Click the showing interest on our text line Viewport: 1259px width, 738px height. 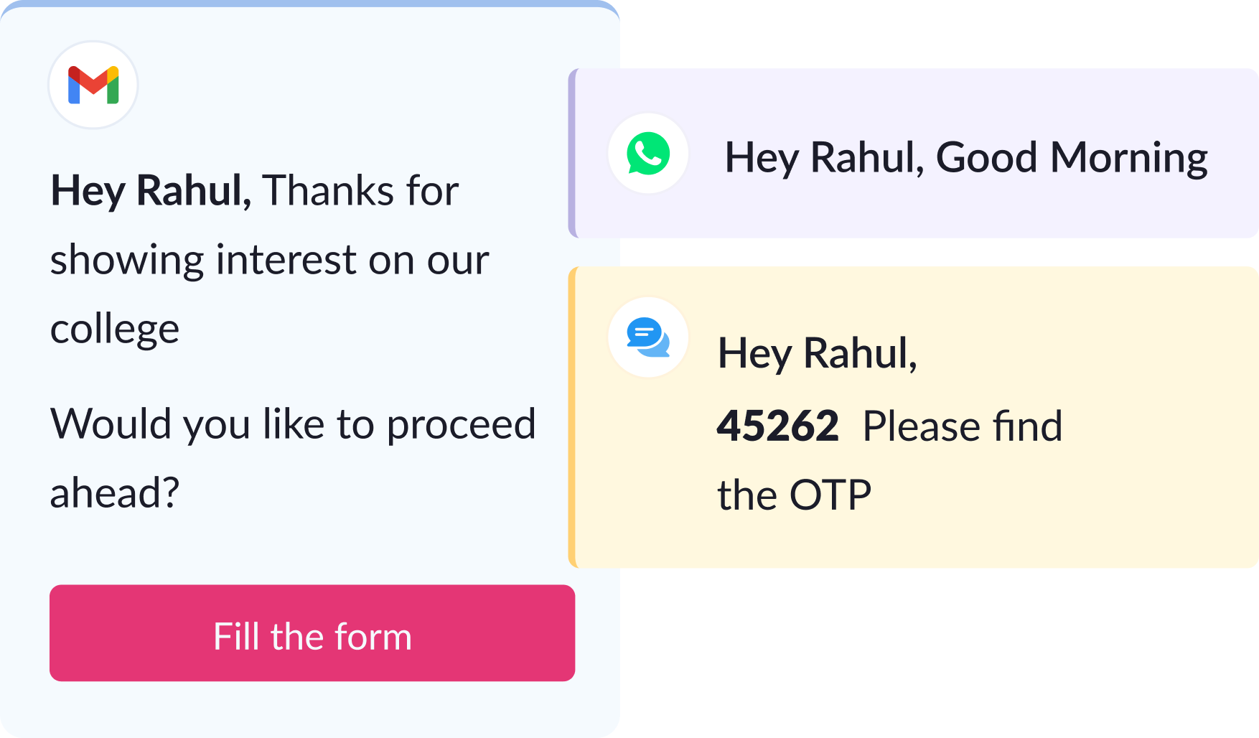[269, 260]
